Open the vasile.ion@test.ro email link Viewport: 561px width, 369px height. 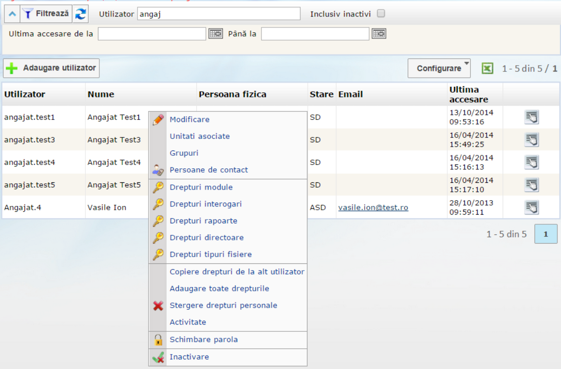[373, 207]
